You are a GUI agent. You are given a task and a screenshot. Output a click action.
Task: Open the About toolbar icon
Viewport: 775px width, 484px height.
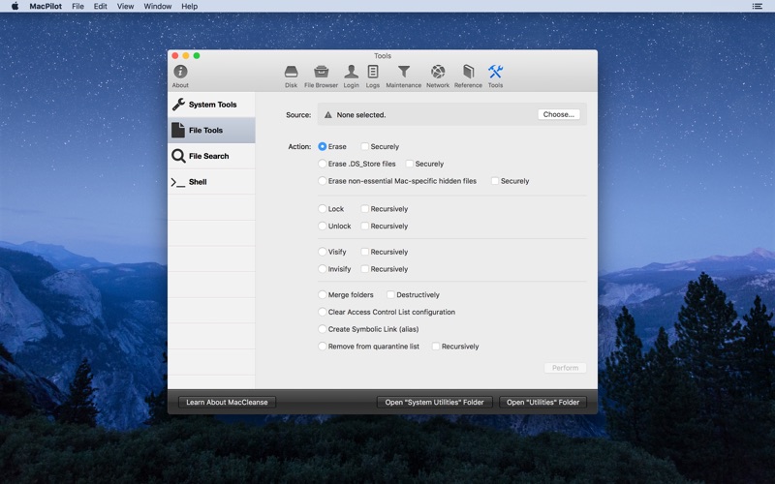coord(180,73)
